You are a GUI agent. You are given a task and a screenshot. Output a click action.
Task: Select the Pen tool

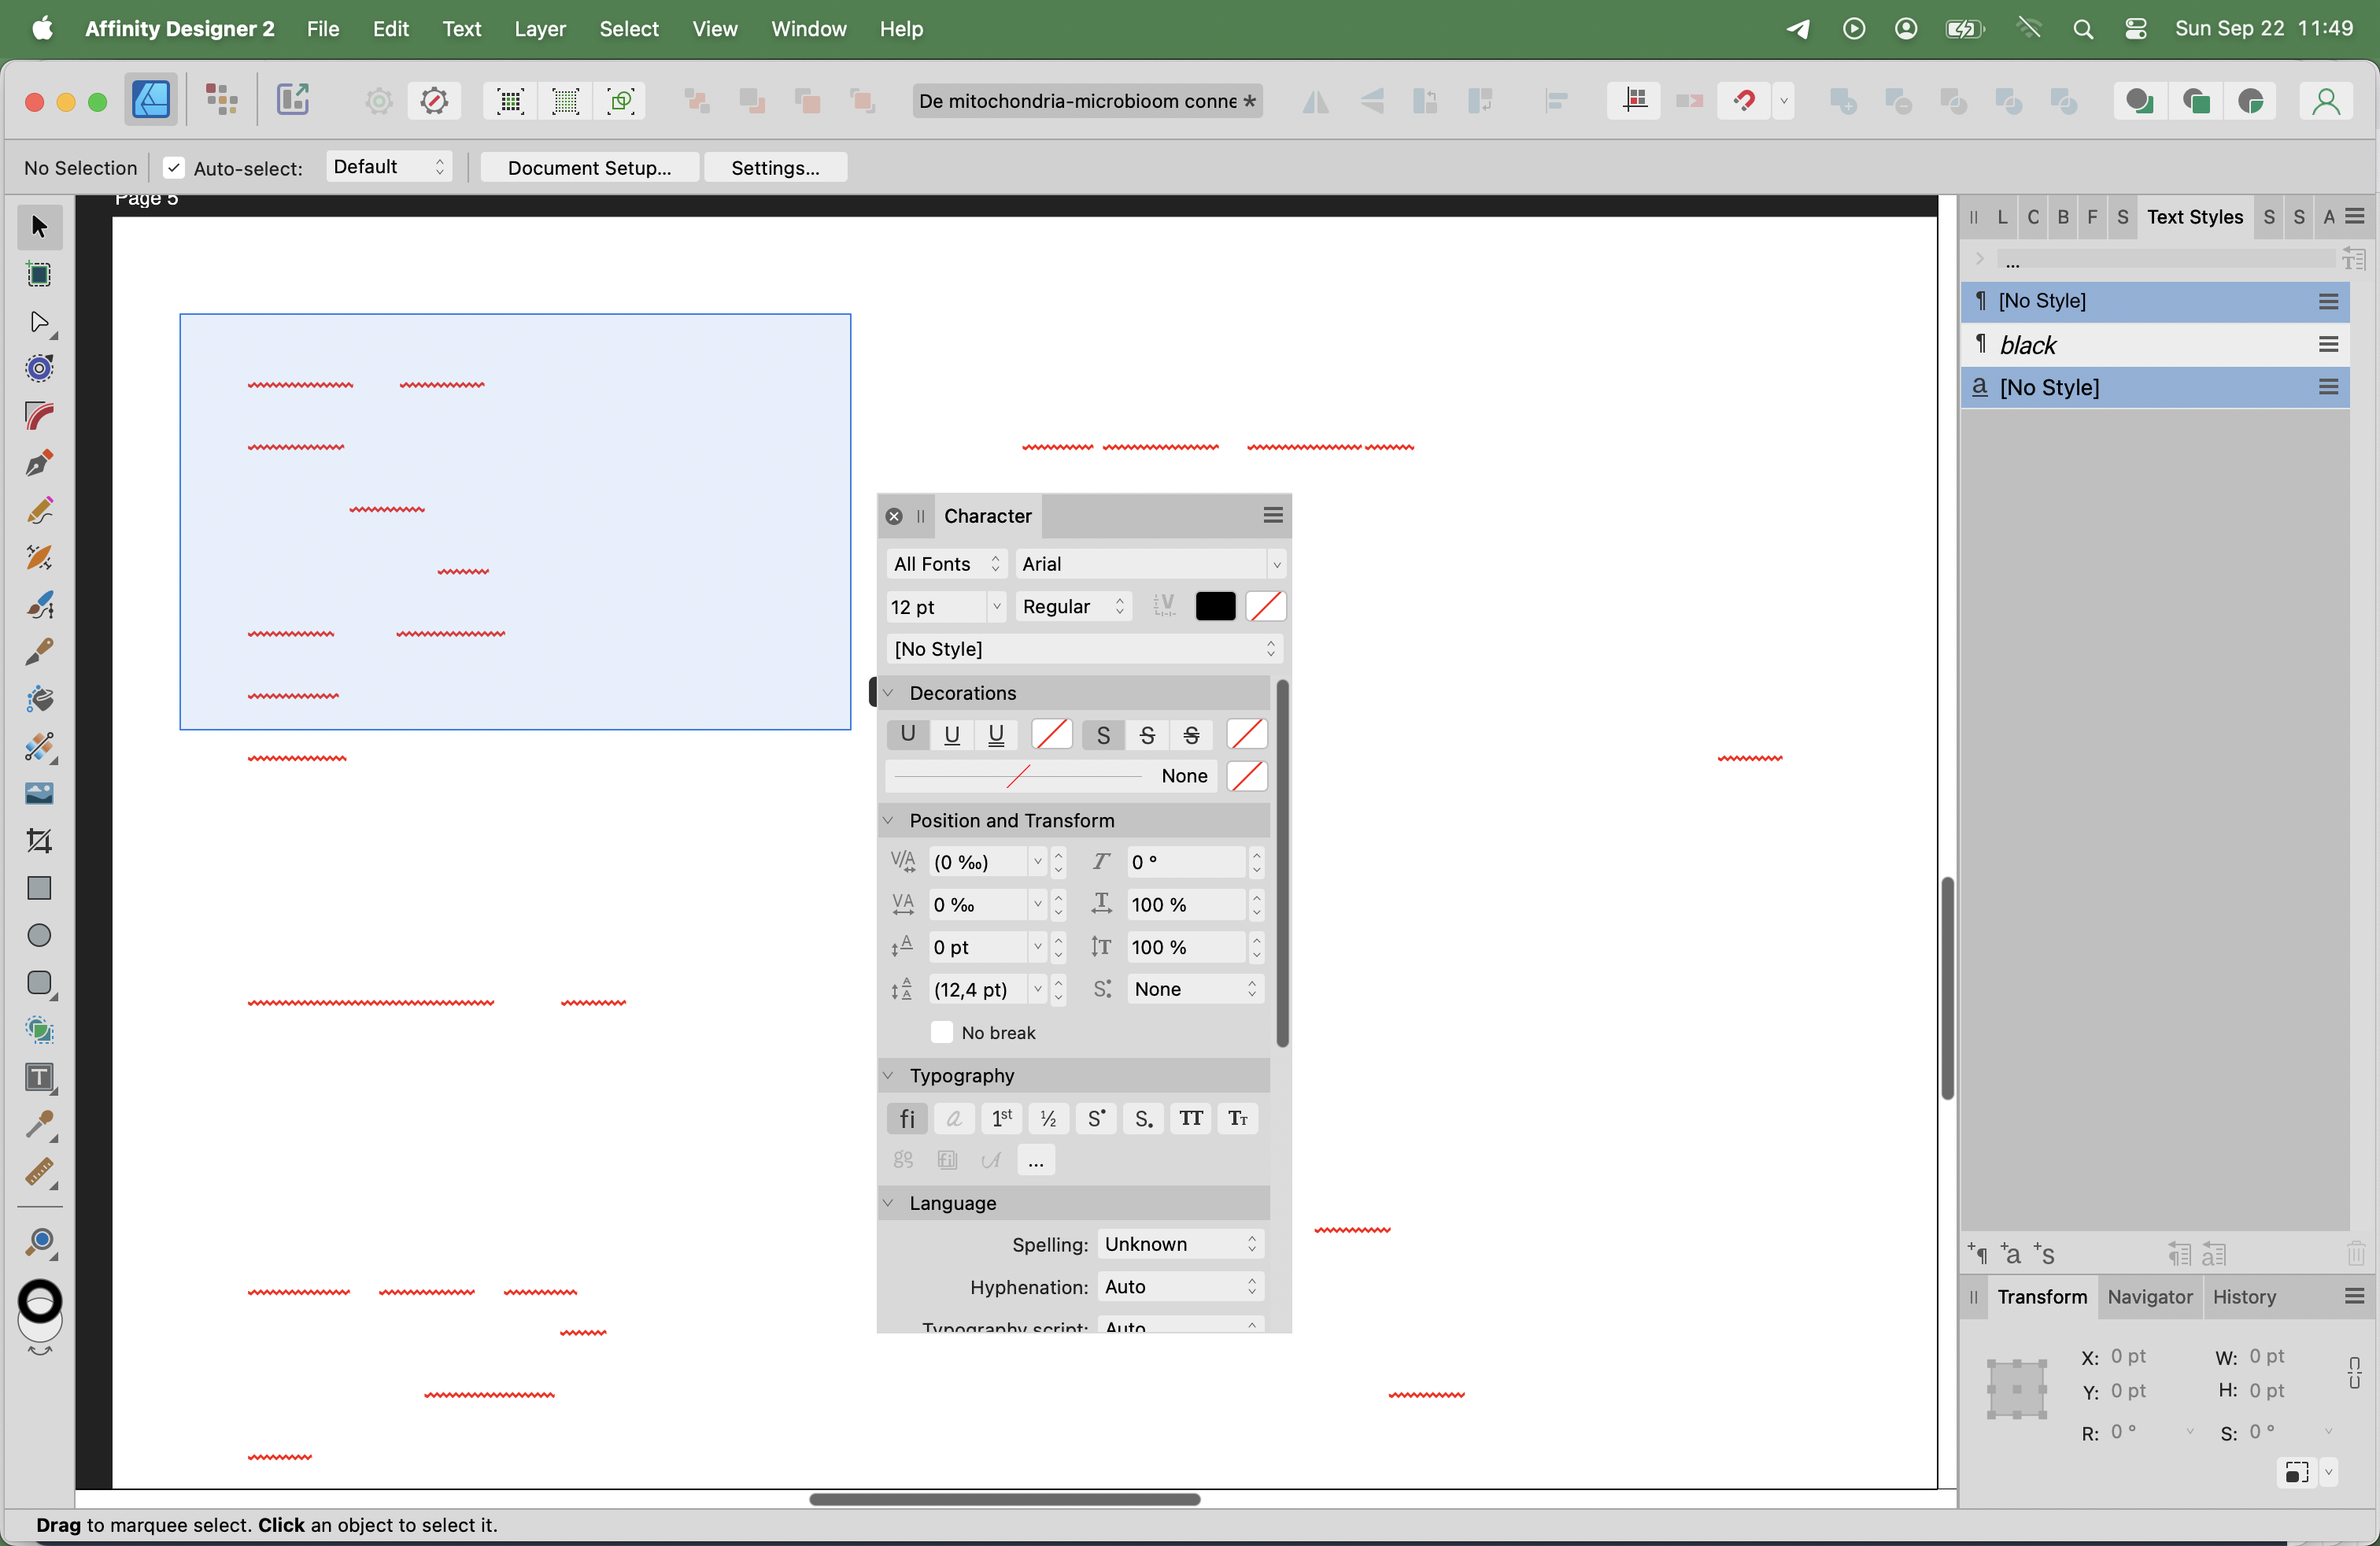(39, 463)
